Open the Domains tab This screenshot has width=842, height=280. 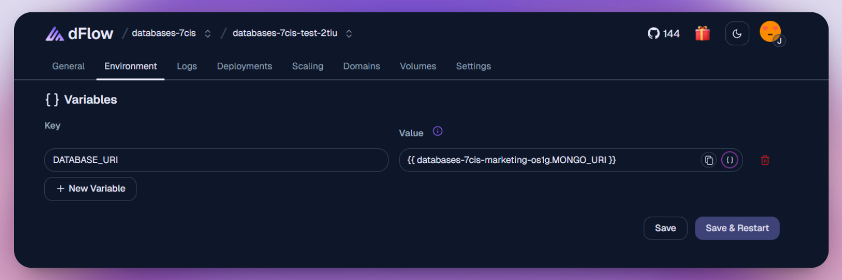[361, 66]
